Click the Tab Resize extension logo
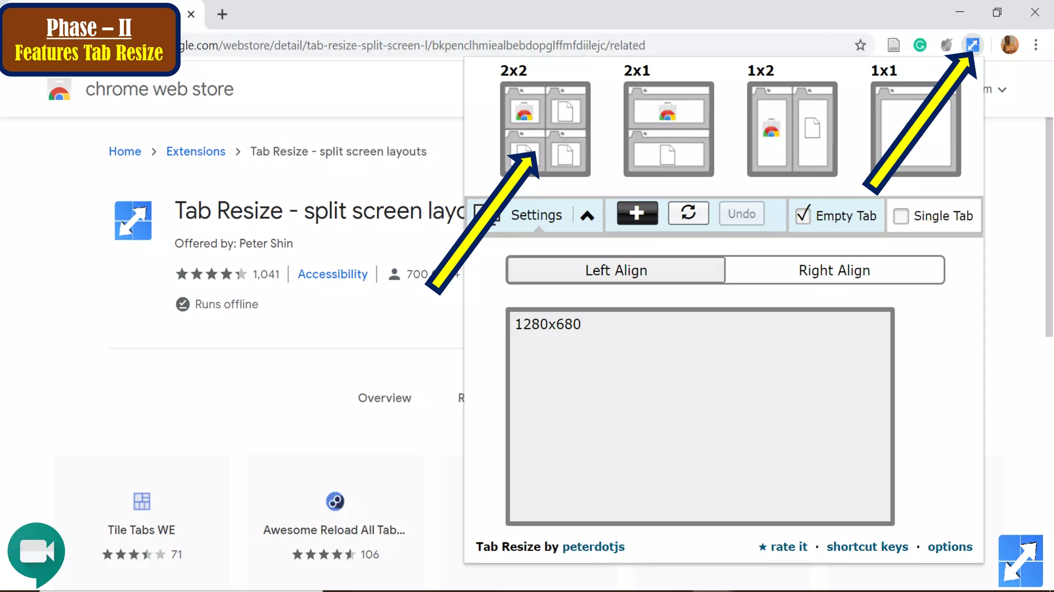Image resolution: width=1054 pixels, height=592 pixels. click(133, 220)
